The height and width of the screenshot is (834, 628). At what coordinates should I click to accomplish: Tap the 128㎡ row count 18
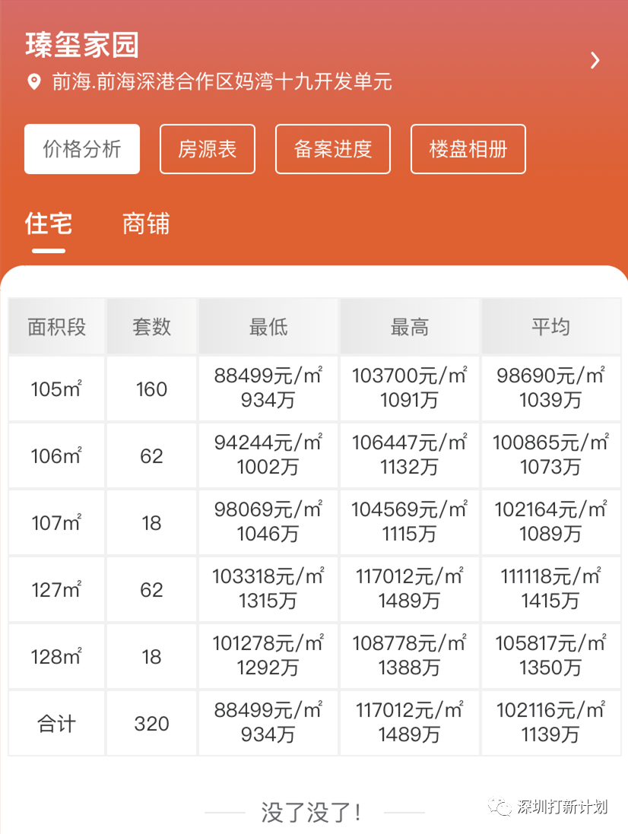coord(151,657)
